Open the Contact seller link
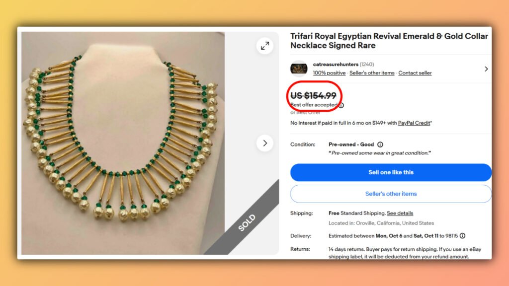 pyautogui.click(x=415, y=72)
